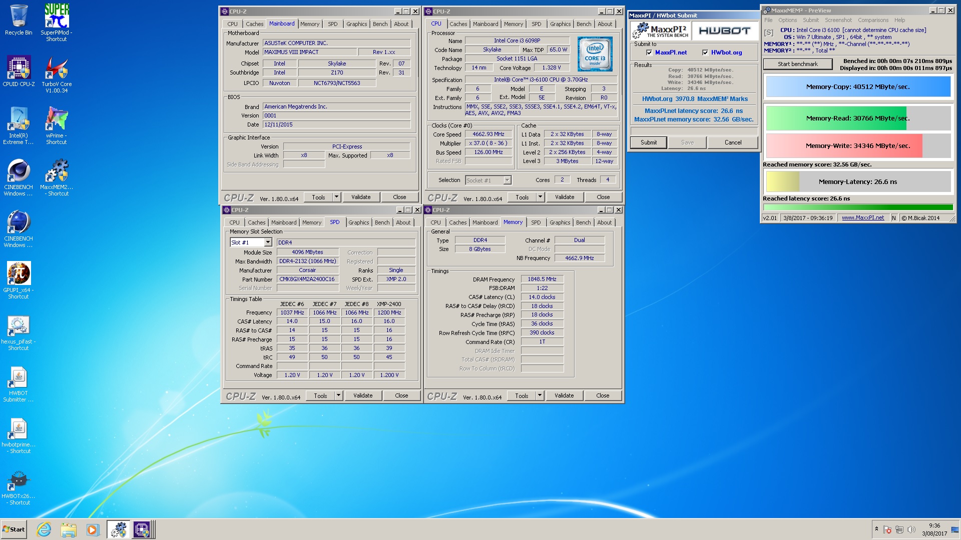Click Start benchmark button
961x540 pixels.
click(x=797, y=64)
